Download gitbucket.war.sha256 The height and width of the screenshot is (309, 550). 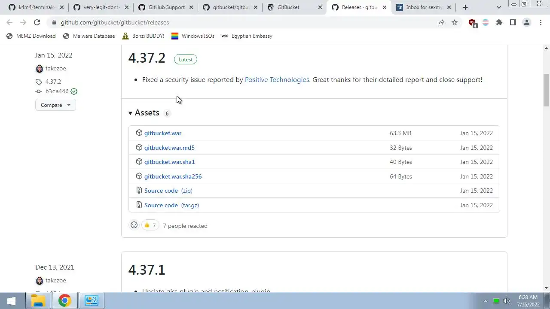pos(173,176)
